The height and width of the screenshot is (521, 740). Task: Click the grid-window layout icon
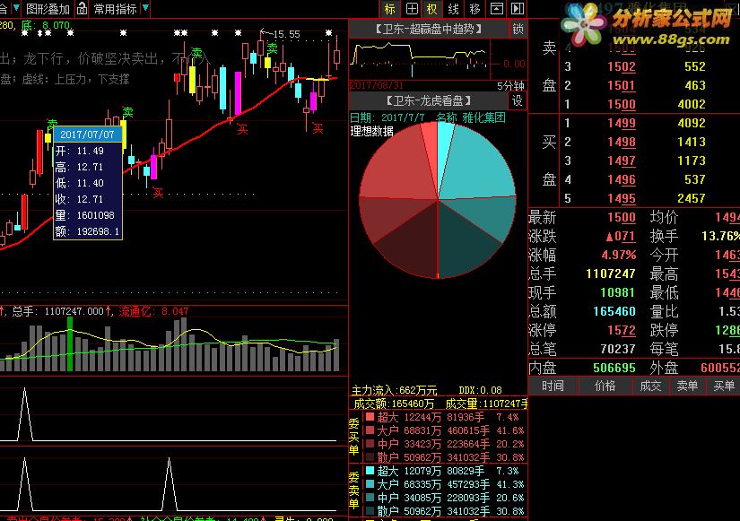click(412, 8)
